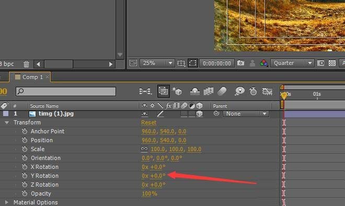Click Brainstorm lightbulb icon
The image size is (345, 206).
point(239,91)
